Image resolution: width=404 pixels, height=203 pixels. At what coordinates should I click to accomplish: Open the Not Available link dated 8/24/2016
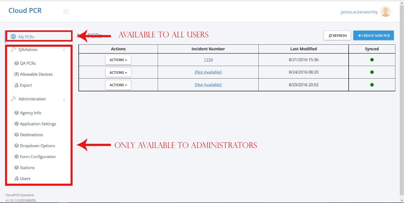(208, 72)
